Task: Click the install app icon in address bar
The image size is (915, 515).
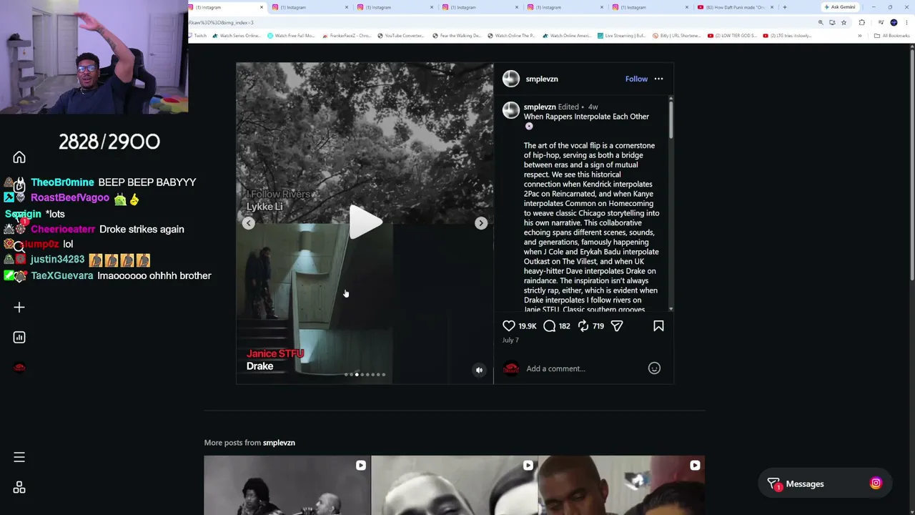Action: pyautogui.click(x=832, y=22)
